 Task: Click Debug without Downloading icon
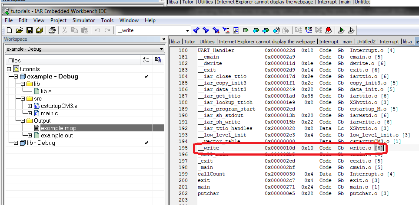pyautogui.click(x=351, y=30)
